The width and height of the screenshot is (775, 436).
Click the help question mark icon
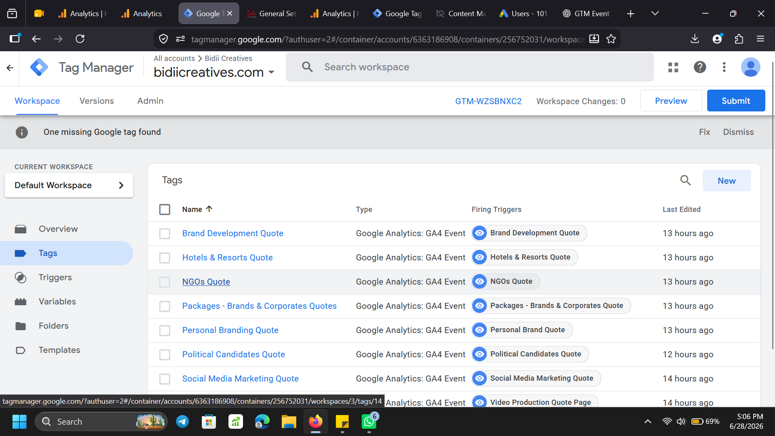(x=700, y=67)
